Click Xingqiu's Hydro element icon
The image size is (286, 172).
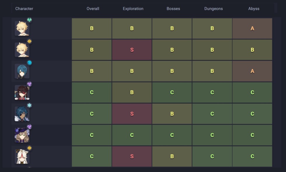pyautogui.click(x=29, y=63)
